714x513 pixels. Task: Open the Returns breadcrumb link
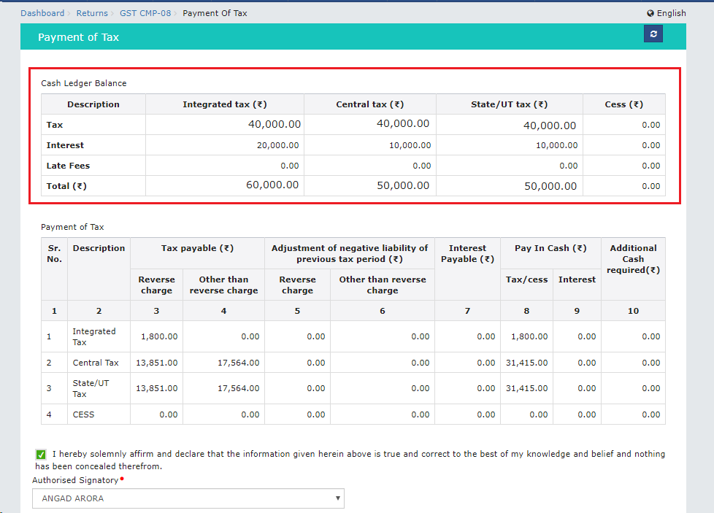tap(92, 13)
